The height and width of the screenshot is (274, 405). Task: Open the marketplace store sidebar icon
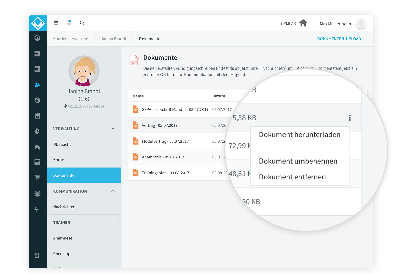(x=37, y=255)
